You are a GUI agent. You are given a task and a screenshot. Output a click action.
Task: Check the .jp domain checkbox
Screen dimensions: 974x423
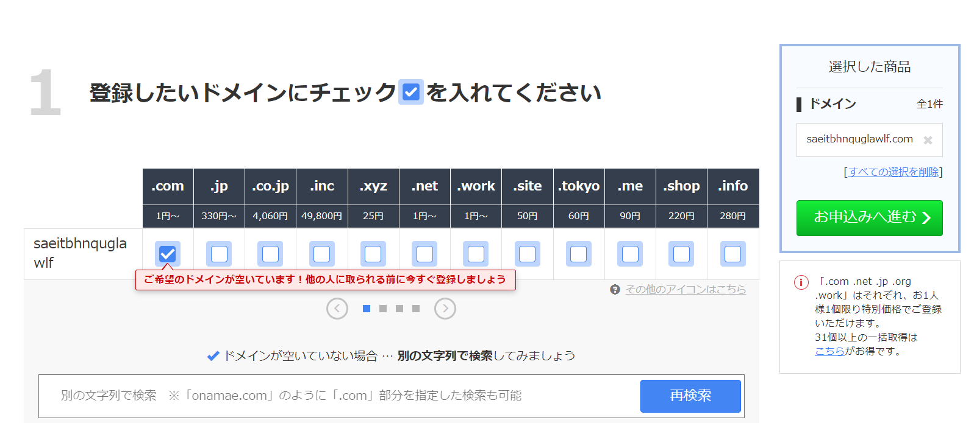pyautogui.click(x=219, y=254)
